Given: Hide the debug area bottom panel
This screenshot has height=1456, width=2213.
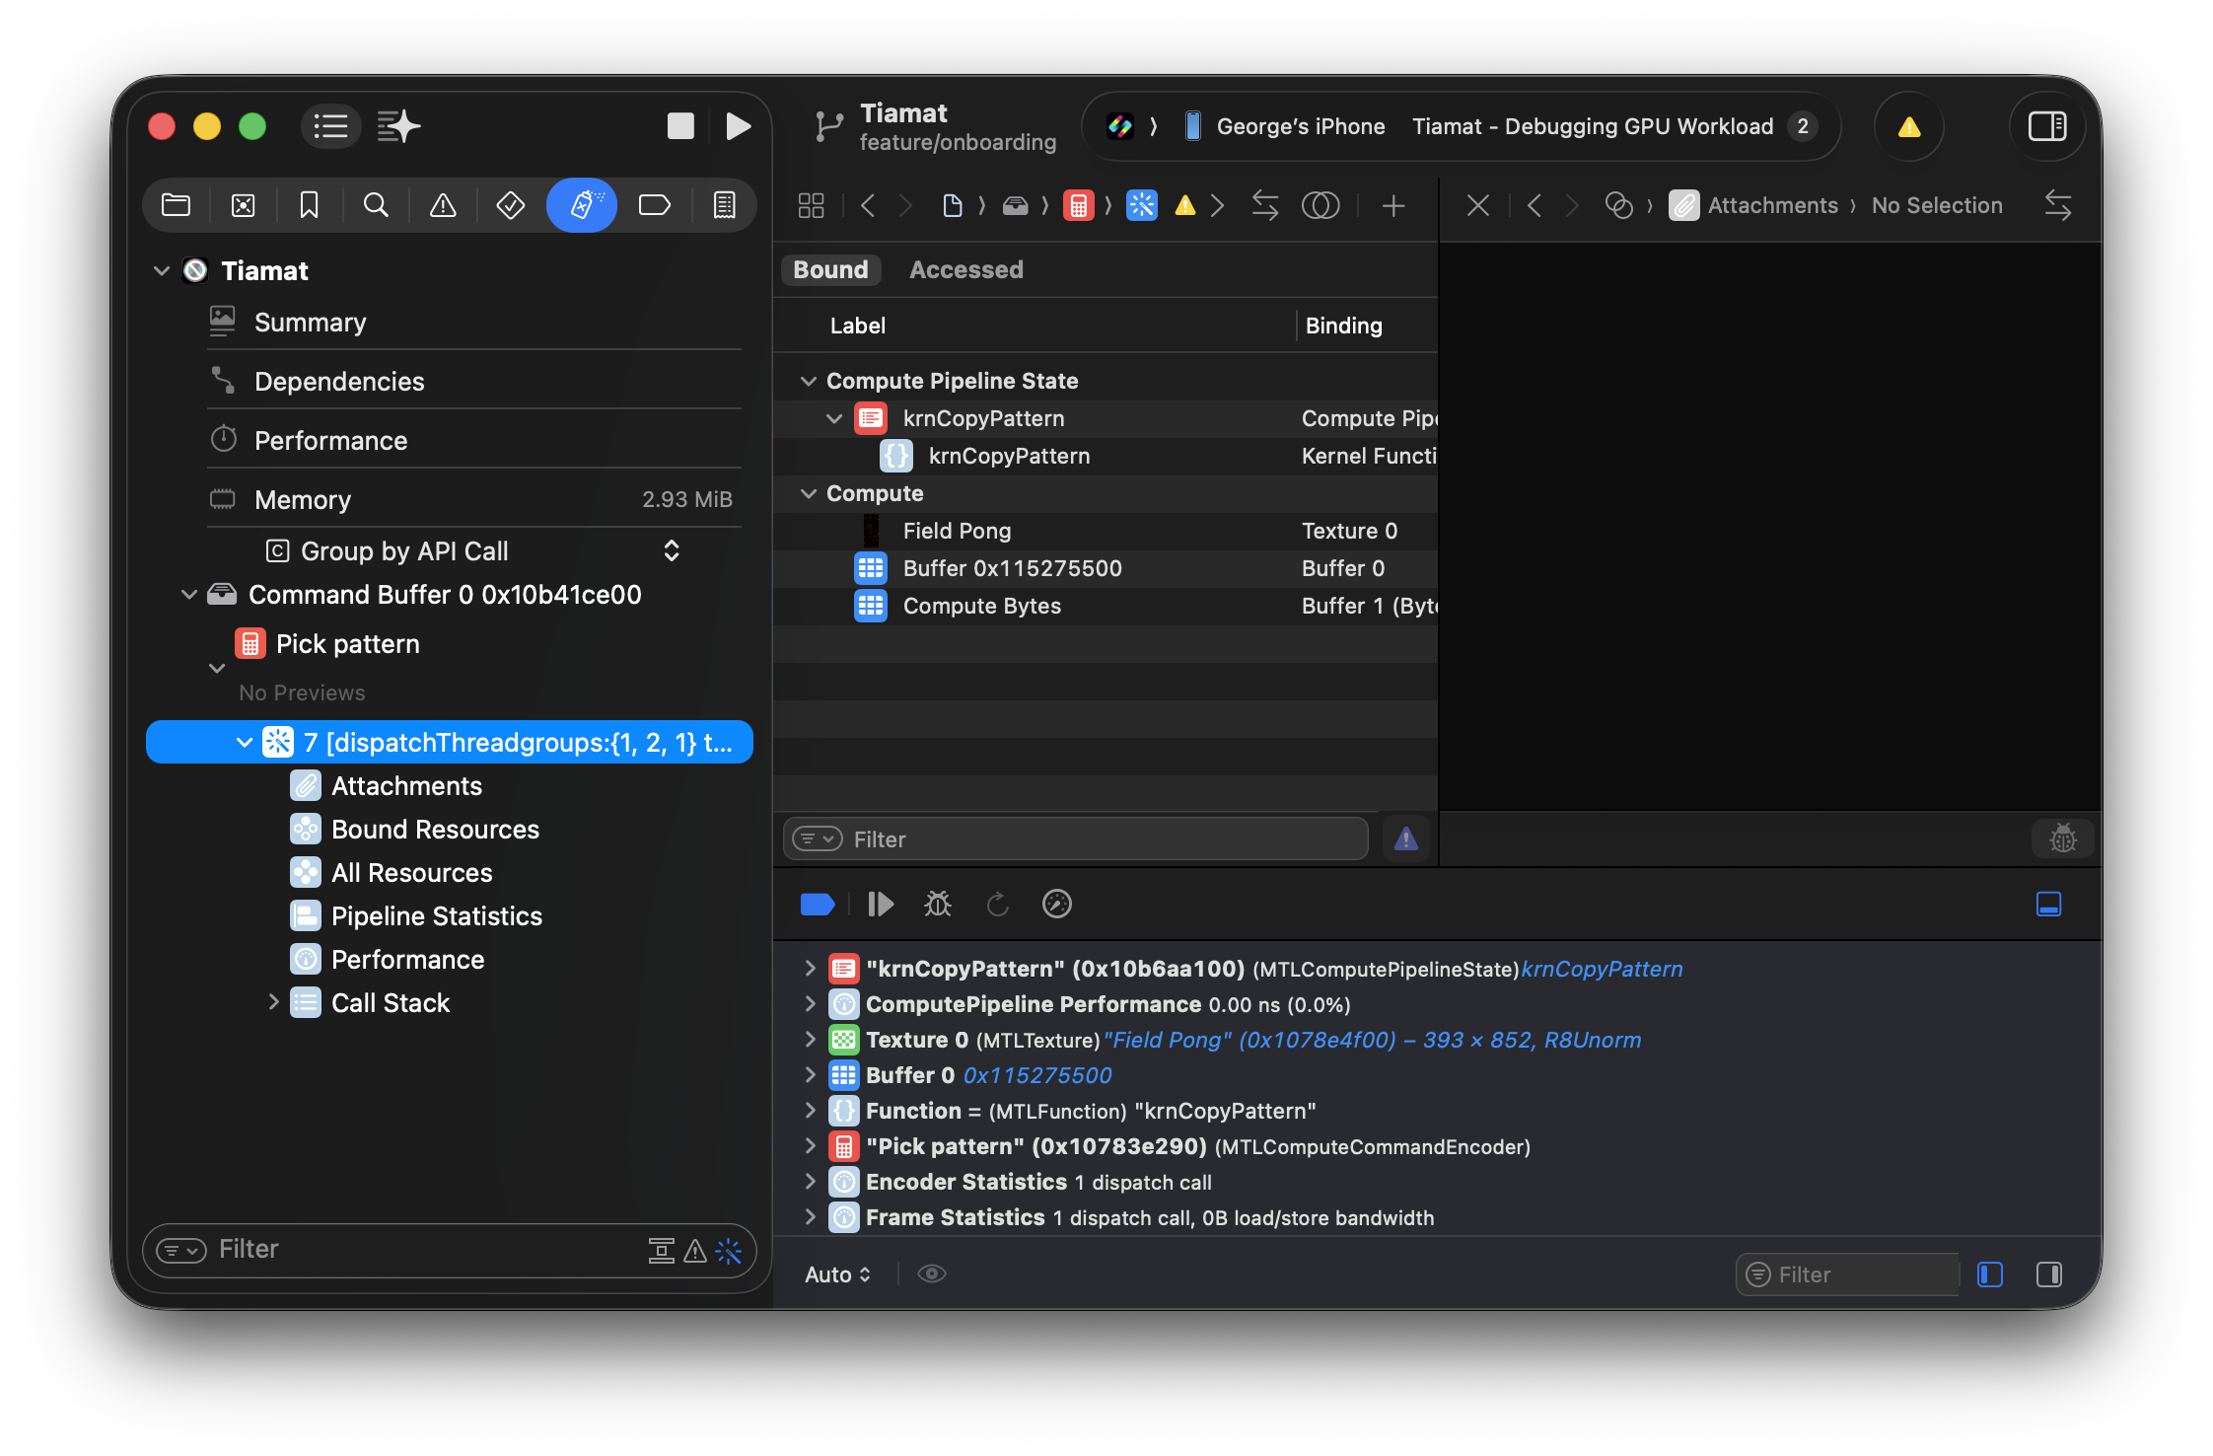Looking at the screenshot, I should pyautogui.click(x=2048, y=904).
